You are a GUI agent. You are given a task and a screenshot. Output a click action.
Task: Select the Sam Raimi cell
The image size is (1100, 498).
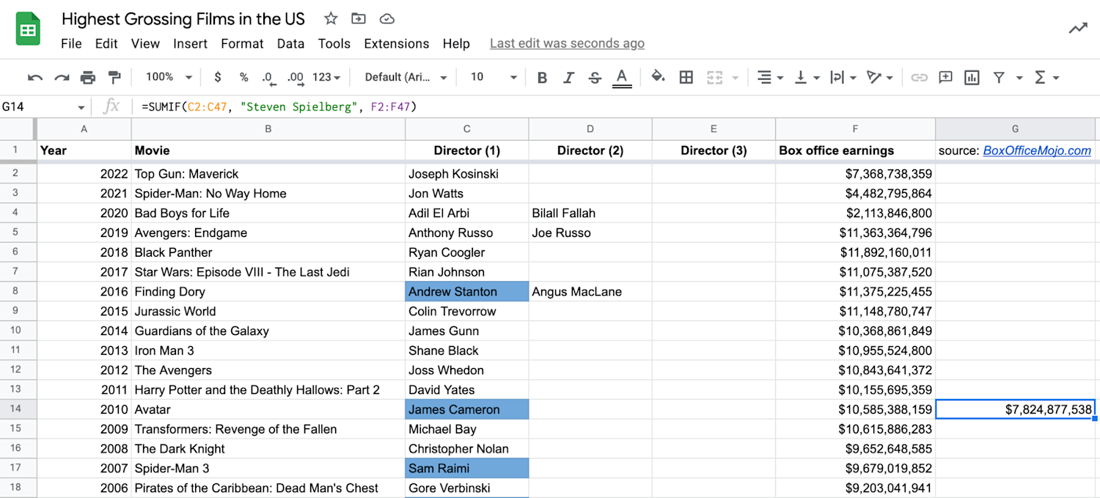pos(466,469)
